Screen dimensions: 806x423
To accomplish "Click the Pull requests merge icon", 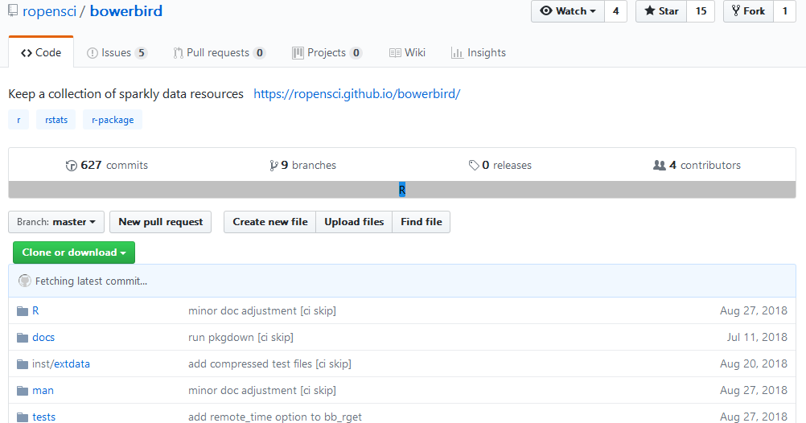I will pyautogui.click(x=178, y=53).
